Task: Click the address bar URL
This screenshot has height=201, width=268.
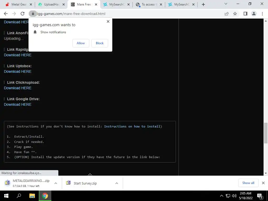Action: 71,14
